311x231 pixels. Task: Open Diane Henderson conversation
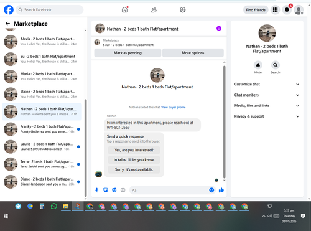[42, 182]
